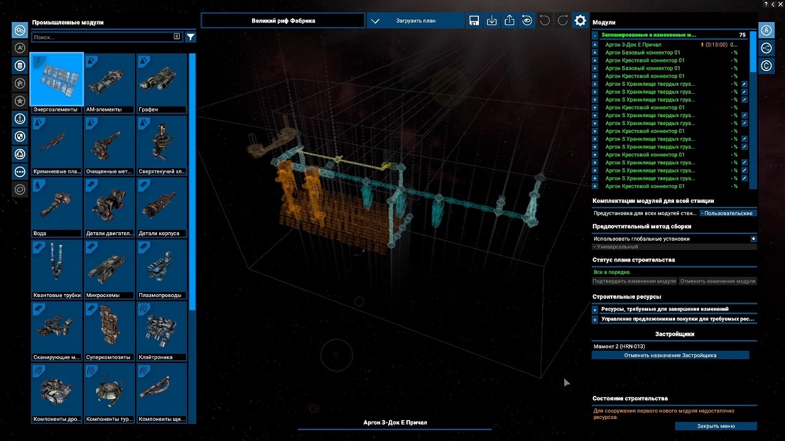Viewport: 785px width, 441px height.
Task: Open the Пользовательские loadout preset dropdown
Action: coord(728,213)
